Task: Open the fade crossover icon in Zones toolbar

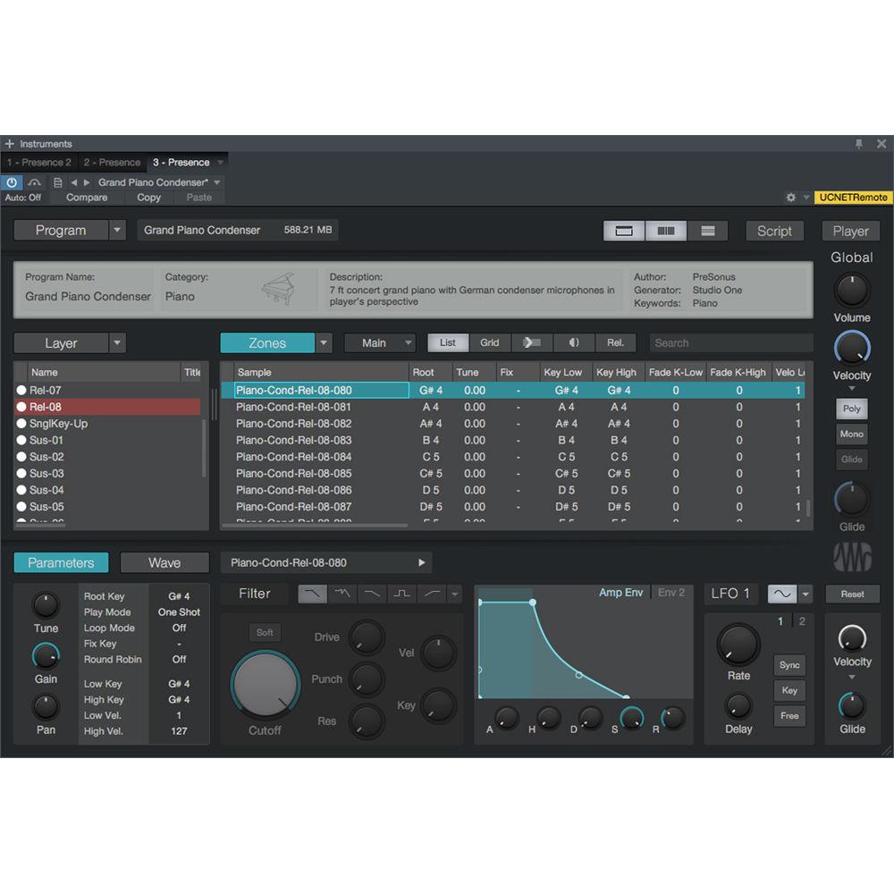Action: pos(532,342)
